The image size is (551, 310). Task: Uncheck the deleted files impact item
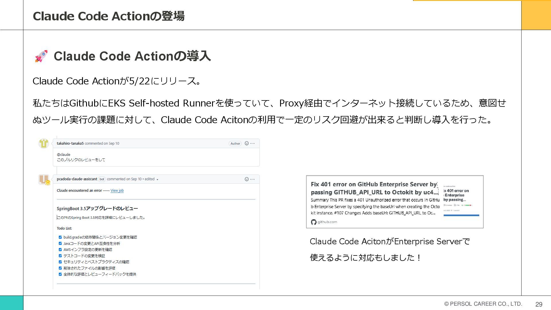60,268
